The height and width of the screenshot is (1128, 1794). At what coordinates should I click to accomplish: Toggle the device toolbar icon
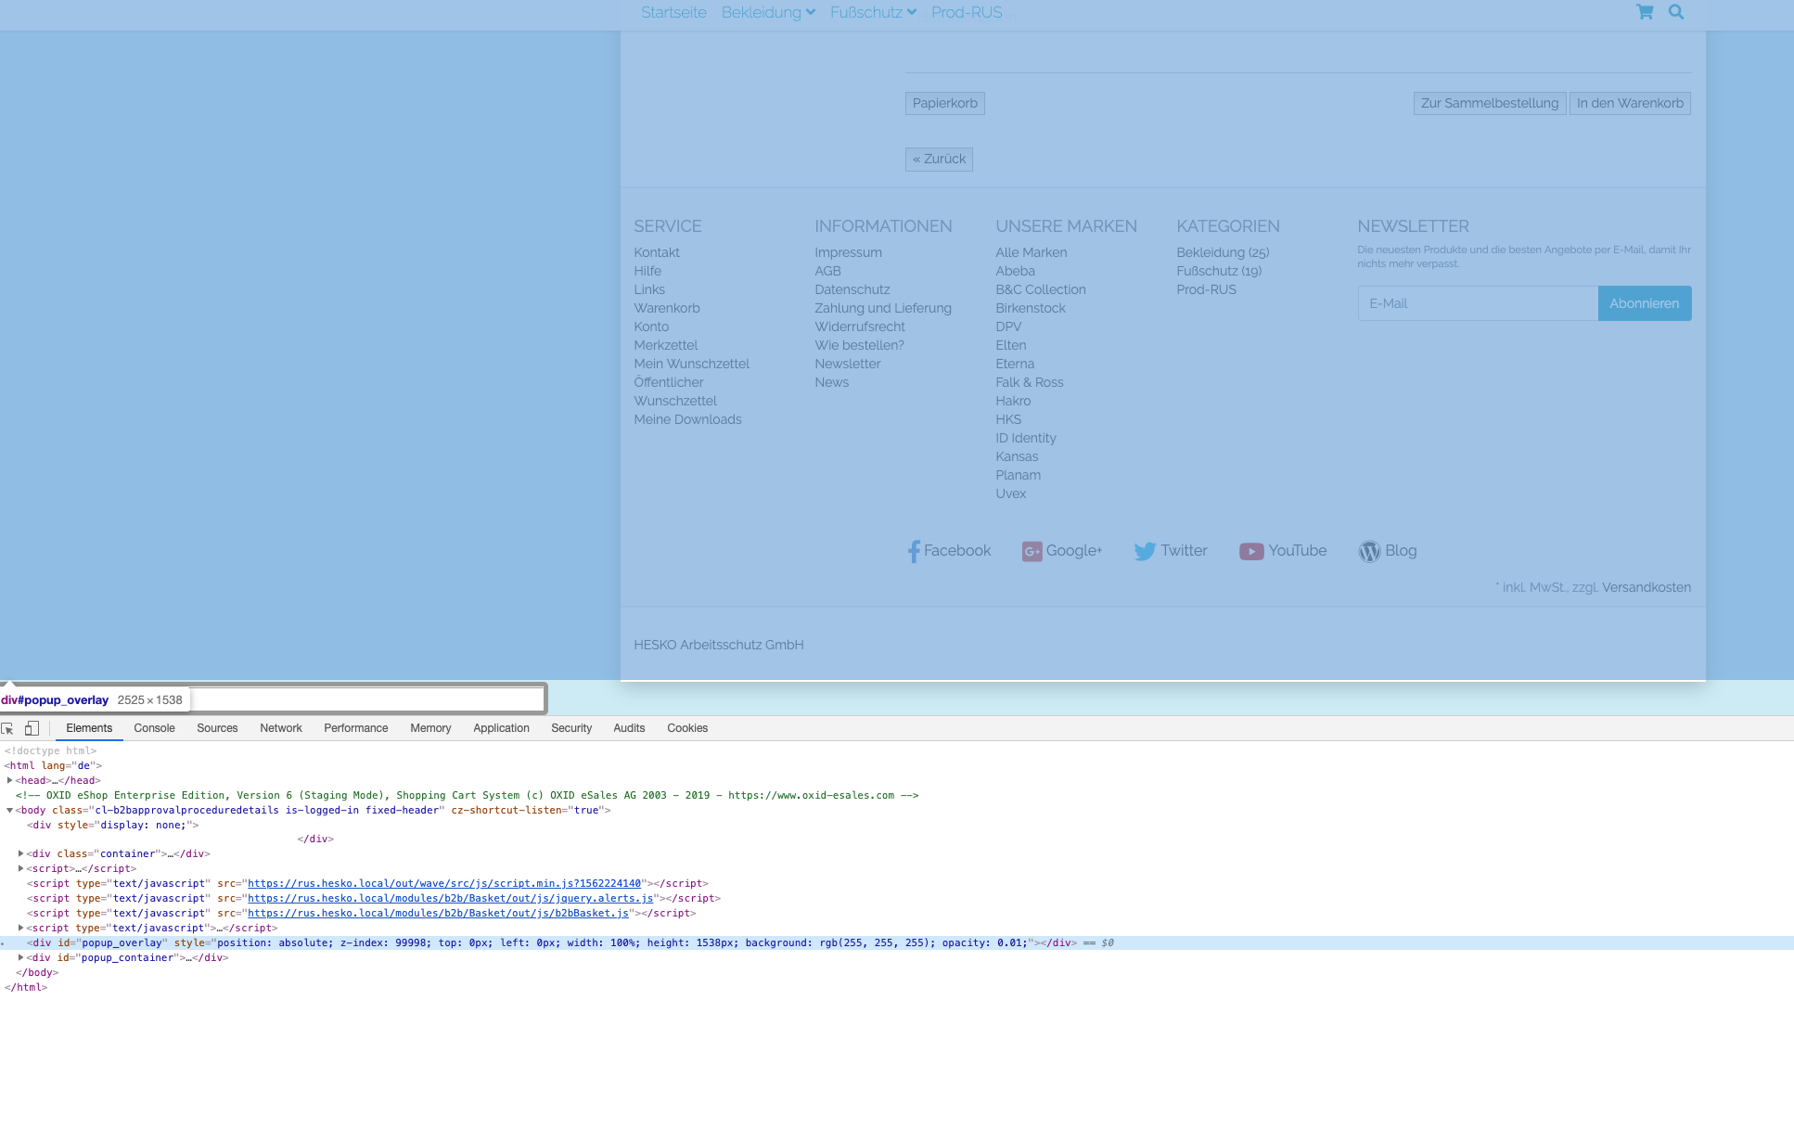(32, 728)
